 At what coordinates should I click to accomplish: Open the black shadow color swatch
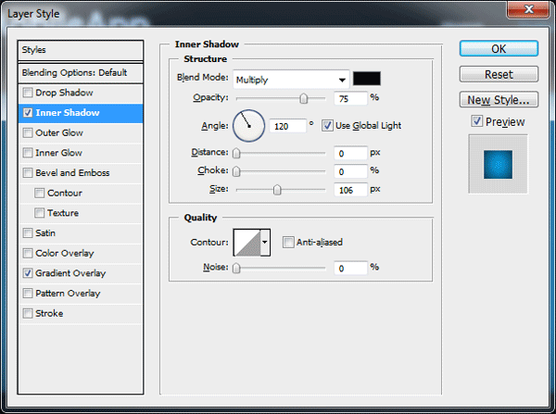[367, 79]
